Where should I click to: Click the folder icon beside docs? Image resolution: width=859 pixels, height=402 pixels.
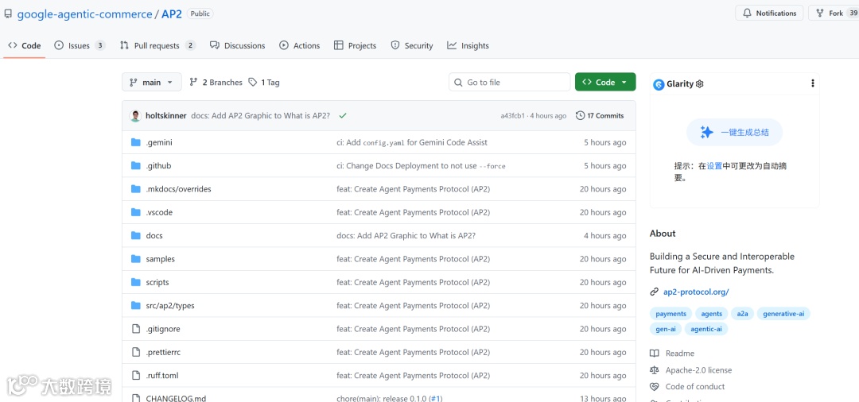[136, 236]
